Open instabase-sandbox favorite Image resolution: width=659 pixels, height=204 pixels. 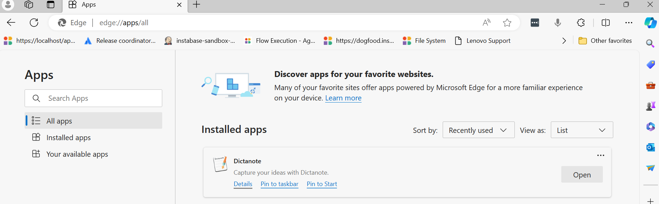point(200,41)
